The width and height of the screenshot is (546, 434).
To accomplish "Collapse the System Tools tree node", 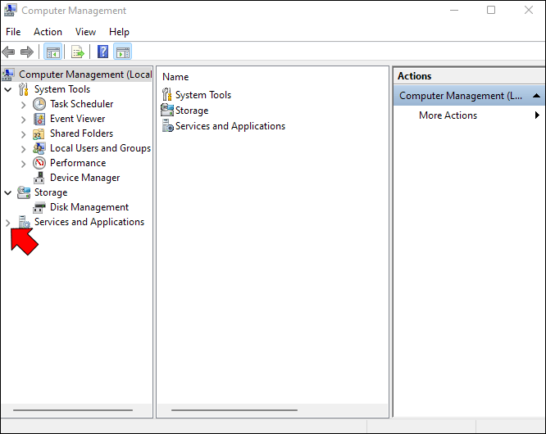I will [x=8, y=89].
